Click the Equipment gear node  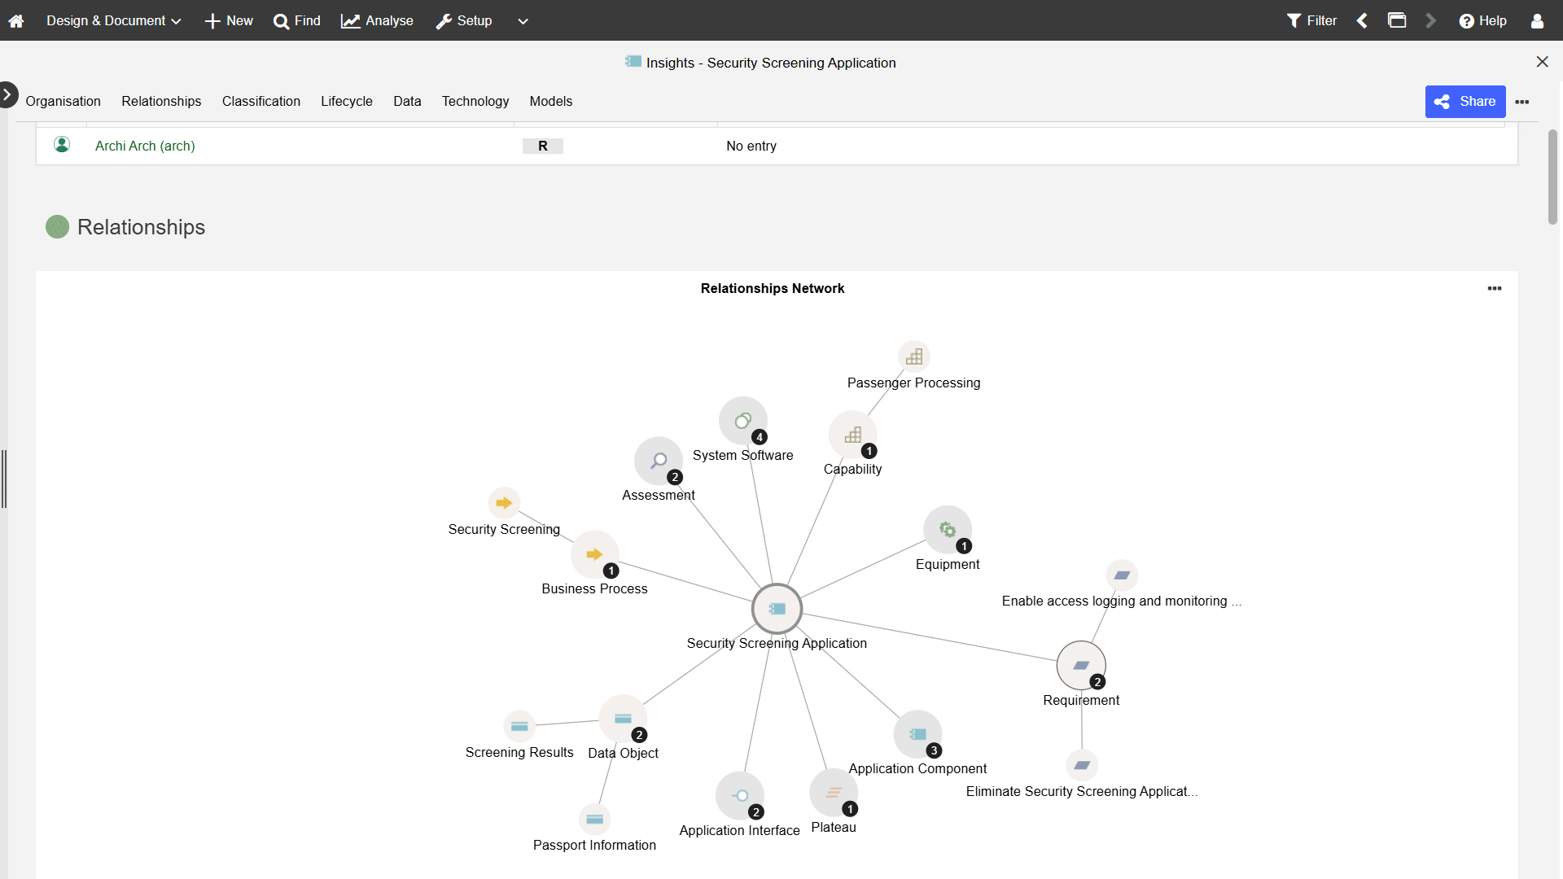947,530
